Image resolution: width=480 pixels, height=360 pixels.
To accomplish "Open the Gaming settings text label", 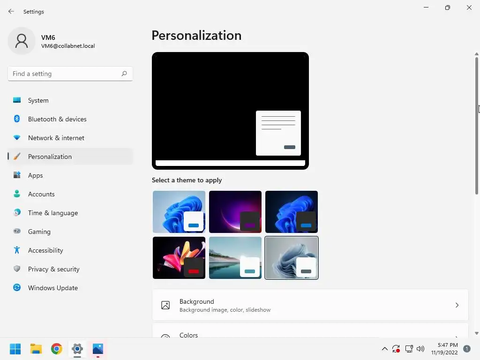I will point(39,232).
